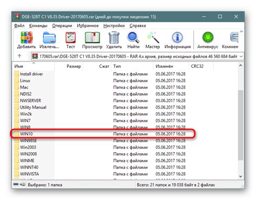The image size is (256, 200).
Task: Click the Удалить trash bin icon
Action: click(114, 38)
